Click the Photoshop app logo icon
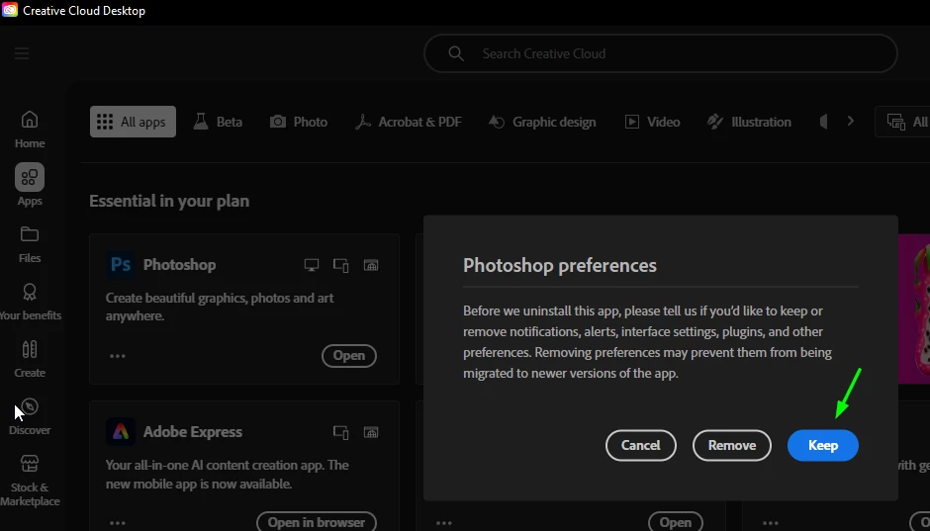The width and height of the screenshot is (930, 531). click(x=121, y=264)
